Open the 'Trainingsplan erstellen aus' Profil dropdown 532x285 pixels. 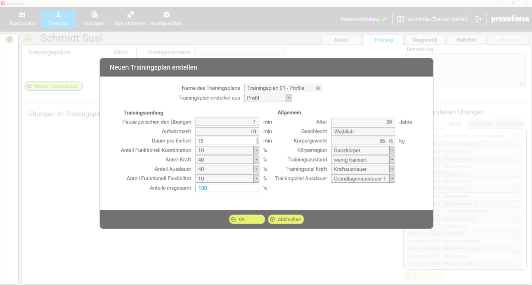[x=288, y=98]
